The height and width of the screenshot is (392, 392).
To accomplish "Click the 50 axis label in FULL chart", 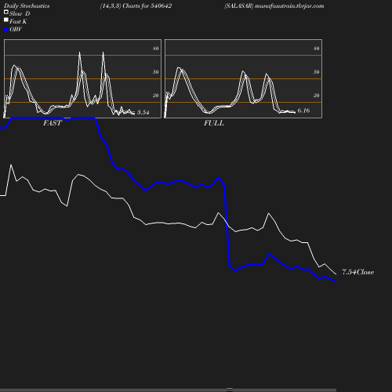I will pos(316,72).
